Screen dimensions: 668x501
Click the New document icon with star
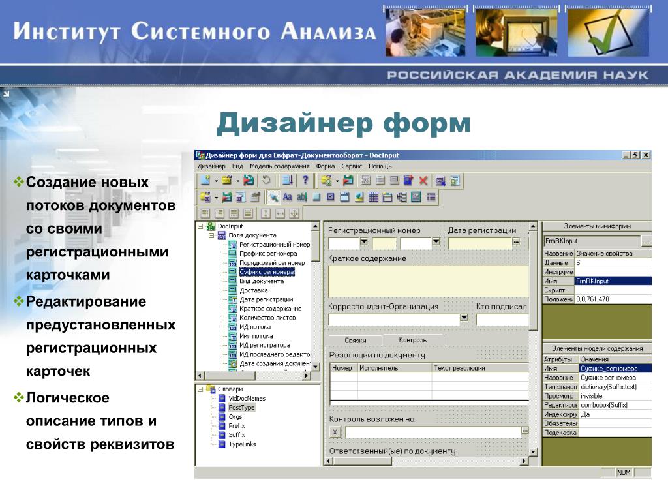point(205,180)
